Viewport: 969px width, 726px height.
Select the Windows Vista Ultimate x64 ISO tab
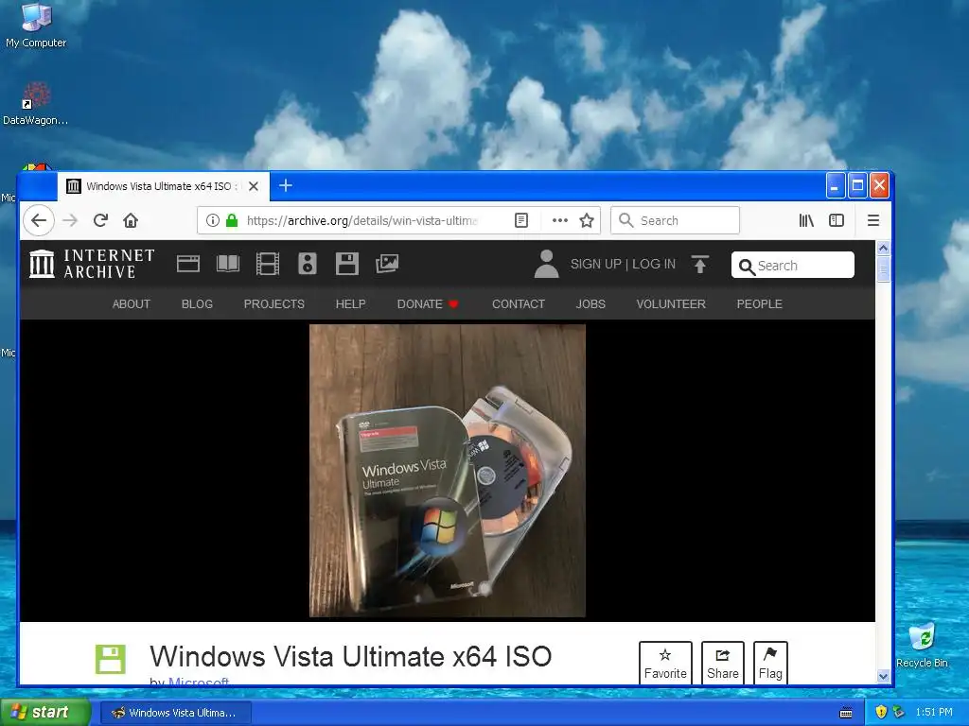pyautogui.click(x=163, y=186)
